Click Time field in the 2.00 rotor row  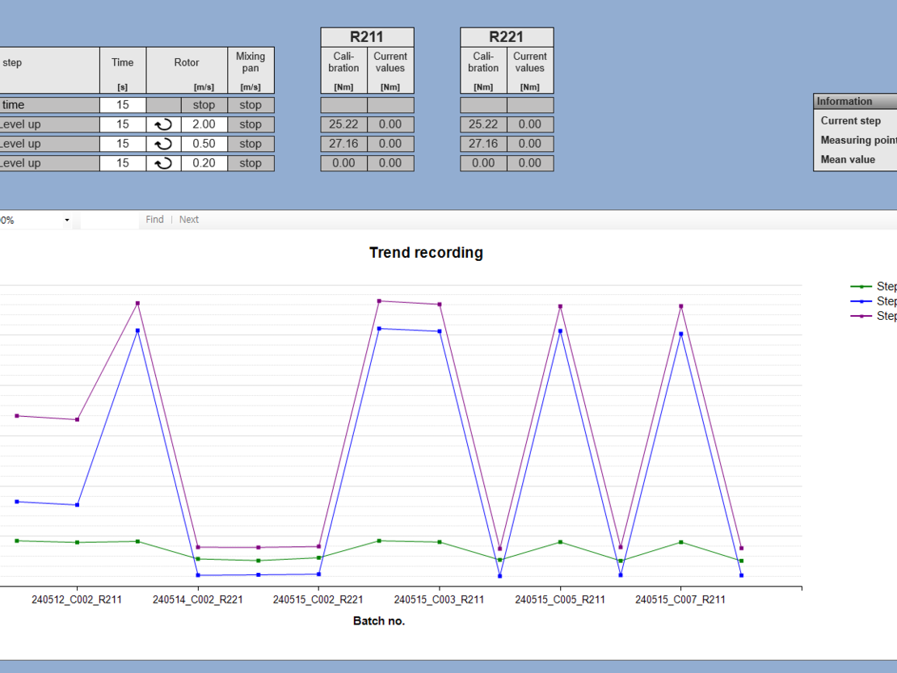pos(123,124)
